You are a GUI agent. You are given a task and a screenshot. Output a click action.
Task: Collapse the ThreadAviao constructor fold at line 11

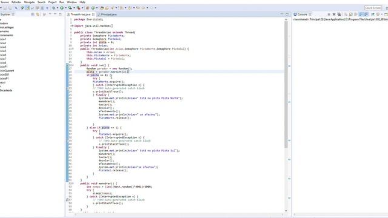tap(73, 49)
